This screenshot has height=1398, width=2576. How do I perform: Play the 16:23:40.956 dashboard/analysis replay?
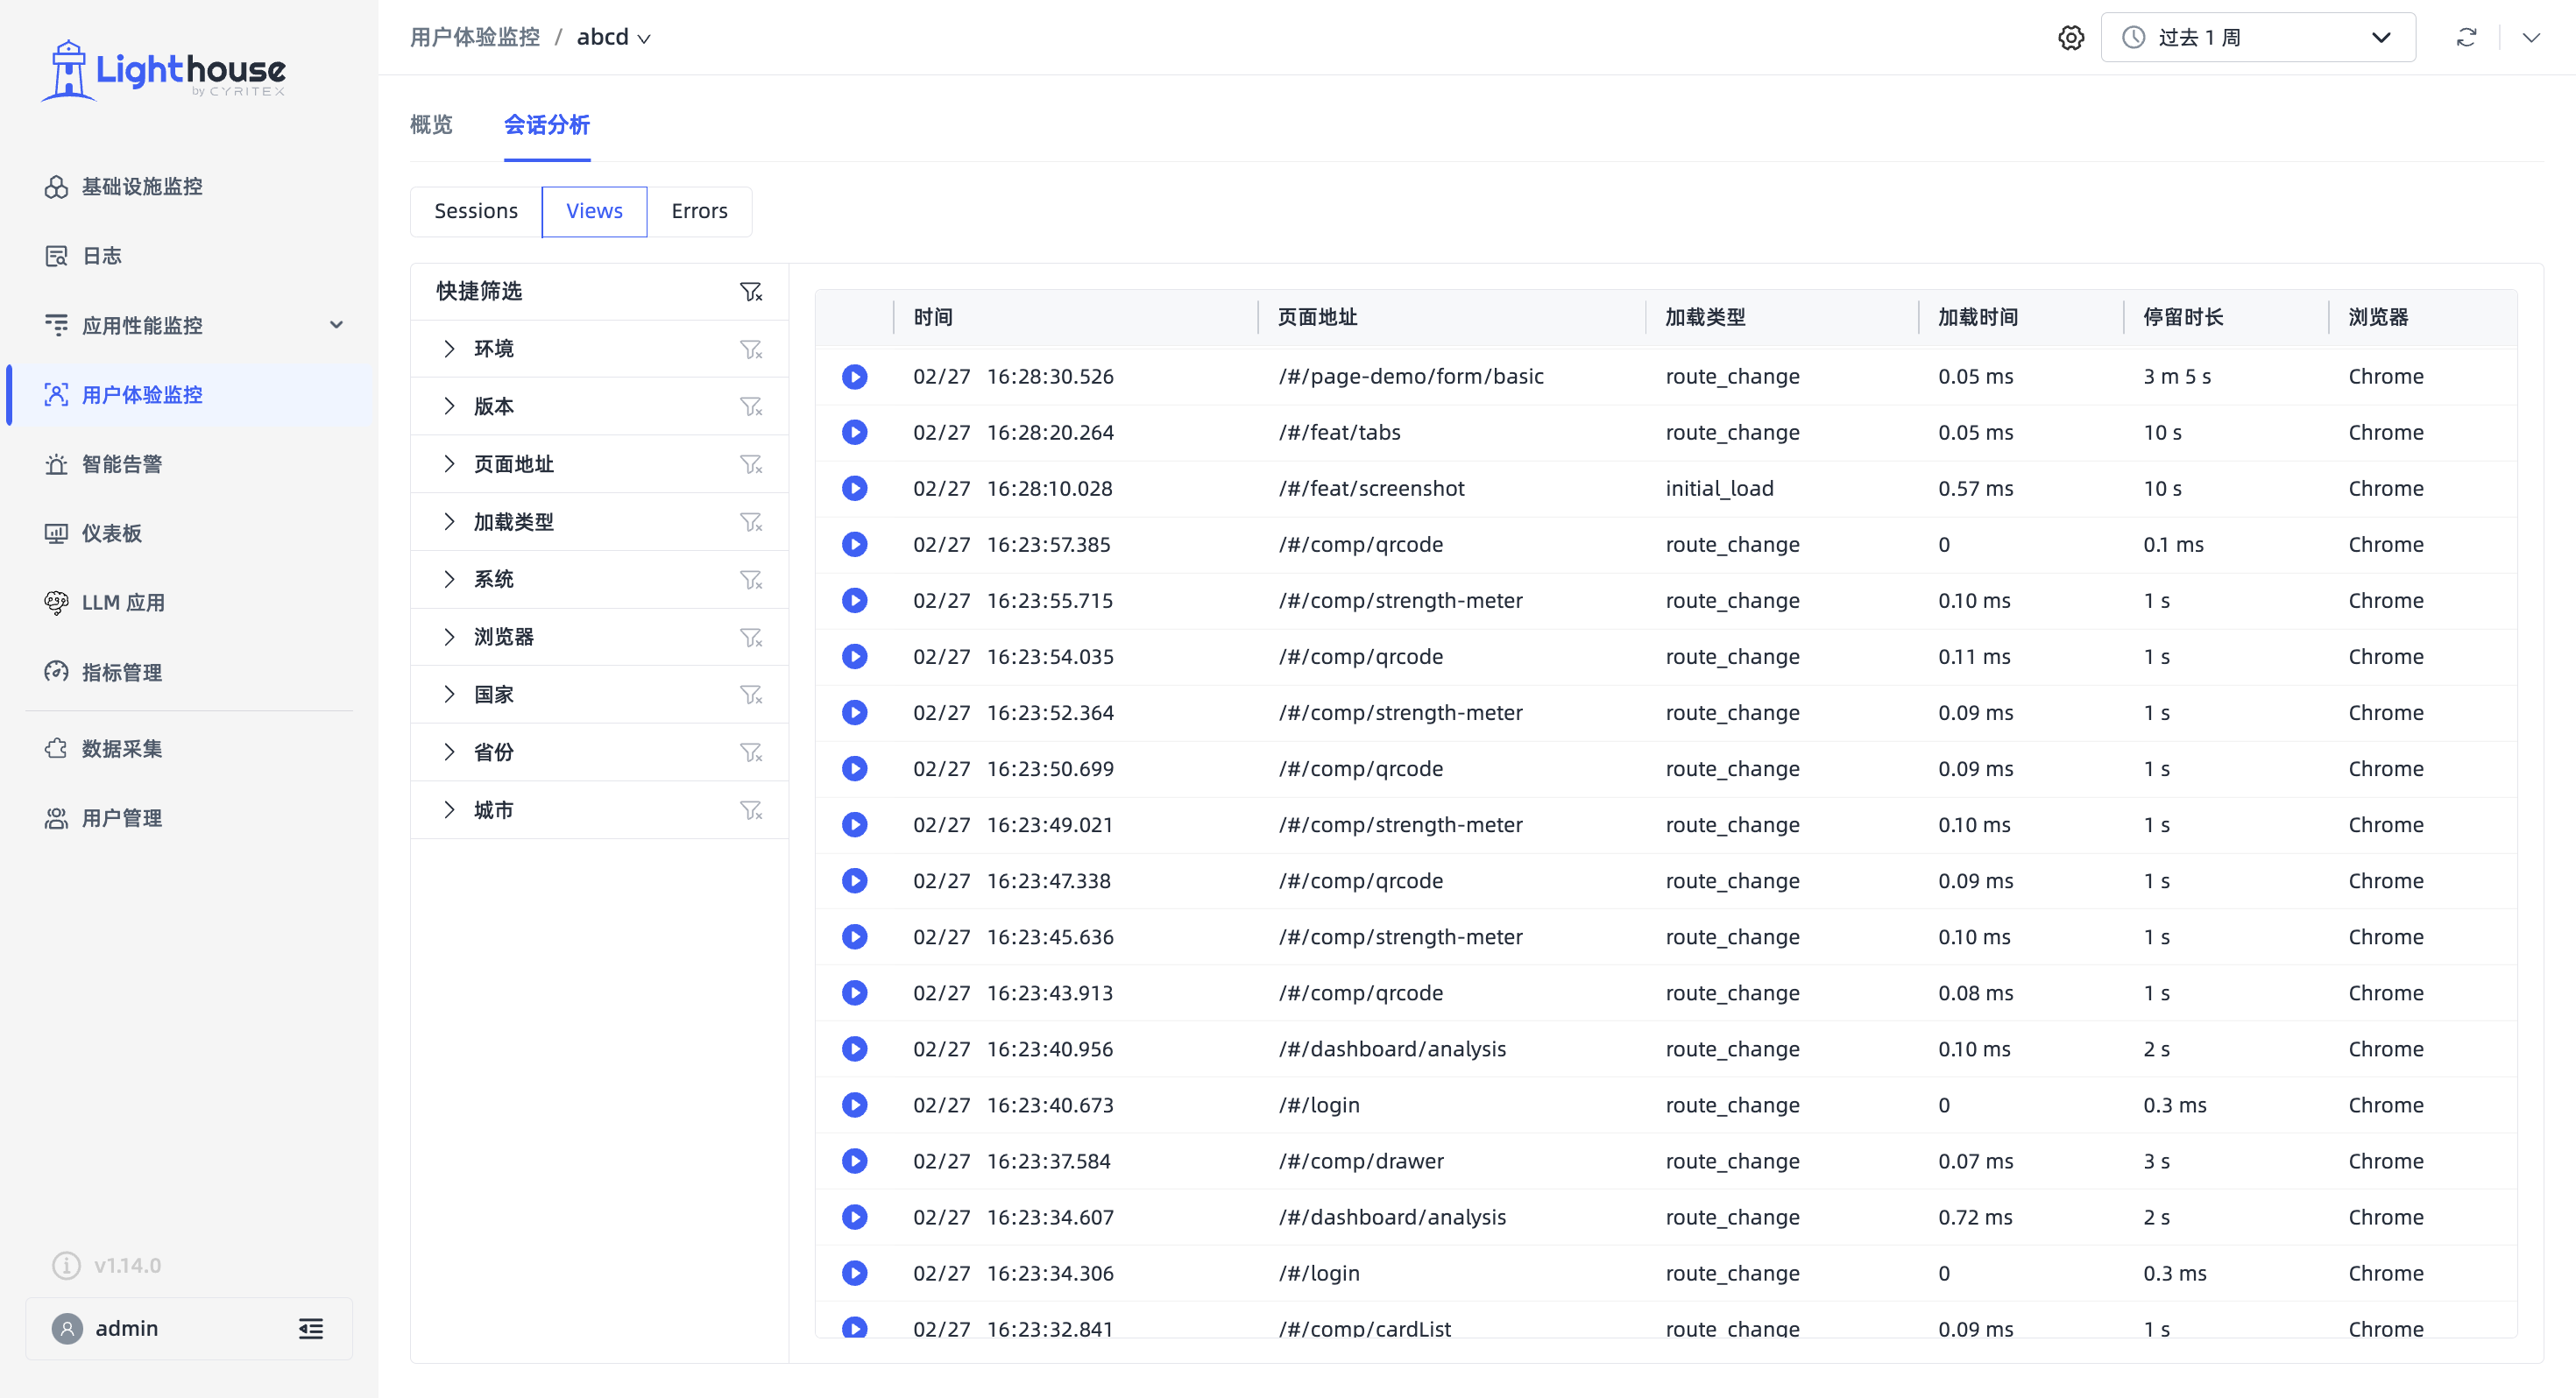click(x=854, y=1049)
